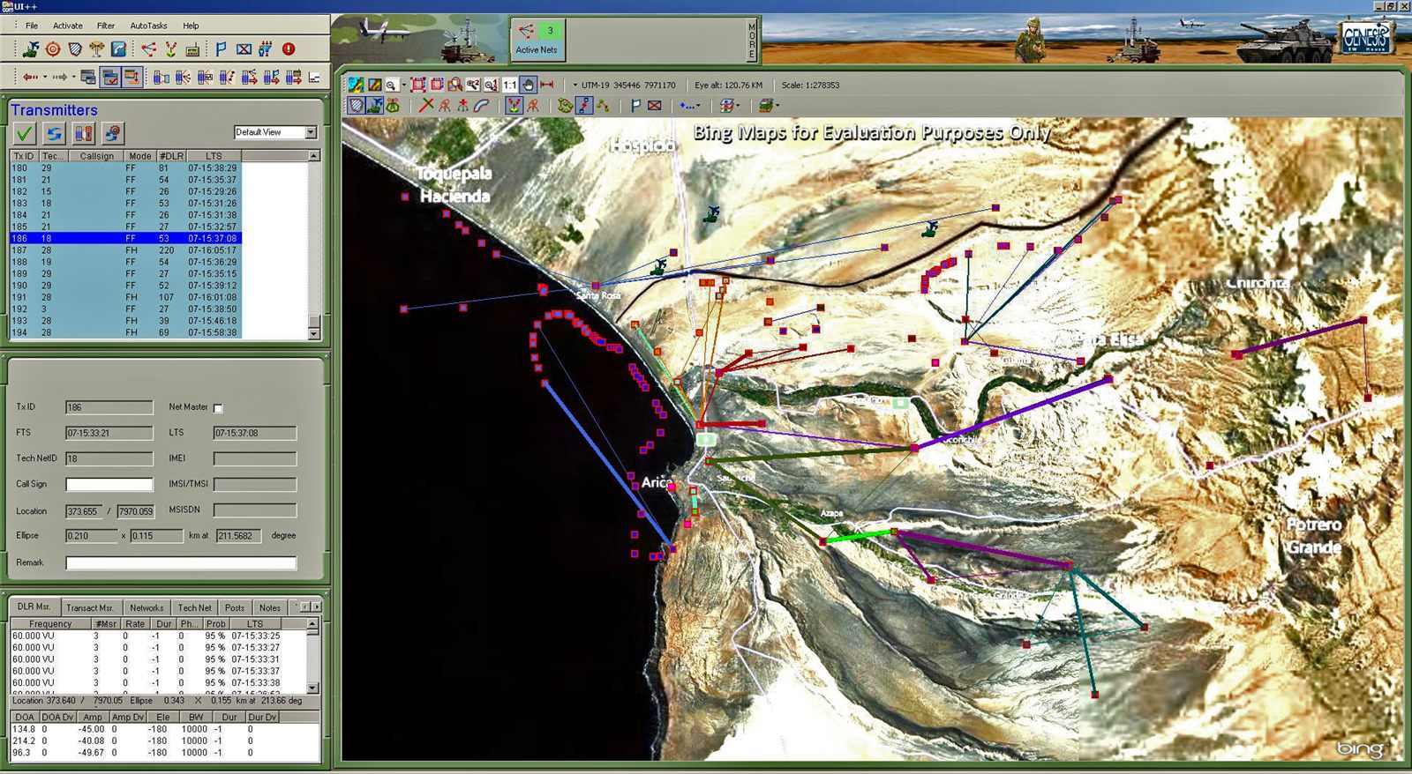Open the back arrow history dropdown

[45, 78]
